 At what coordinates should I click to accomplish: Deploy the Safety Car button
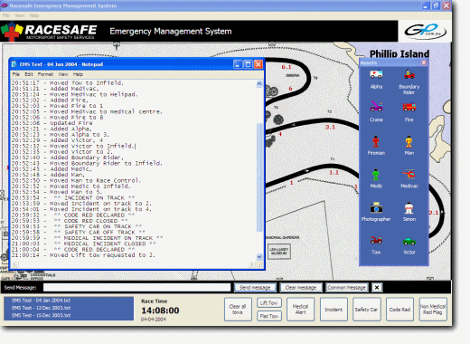[x=366, y=310]
